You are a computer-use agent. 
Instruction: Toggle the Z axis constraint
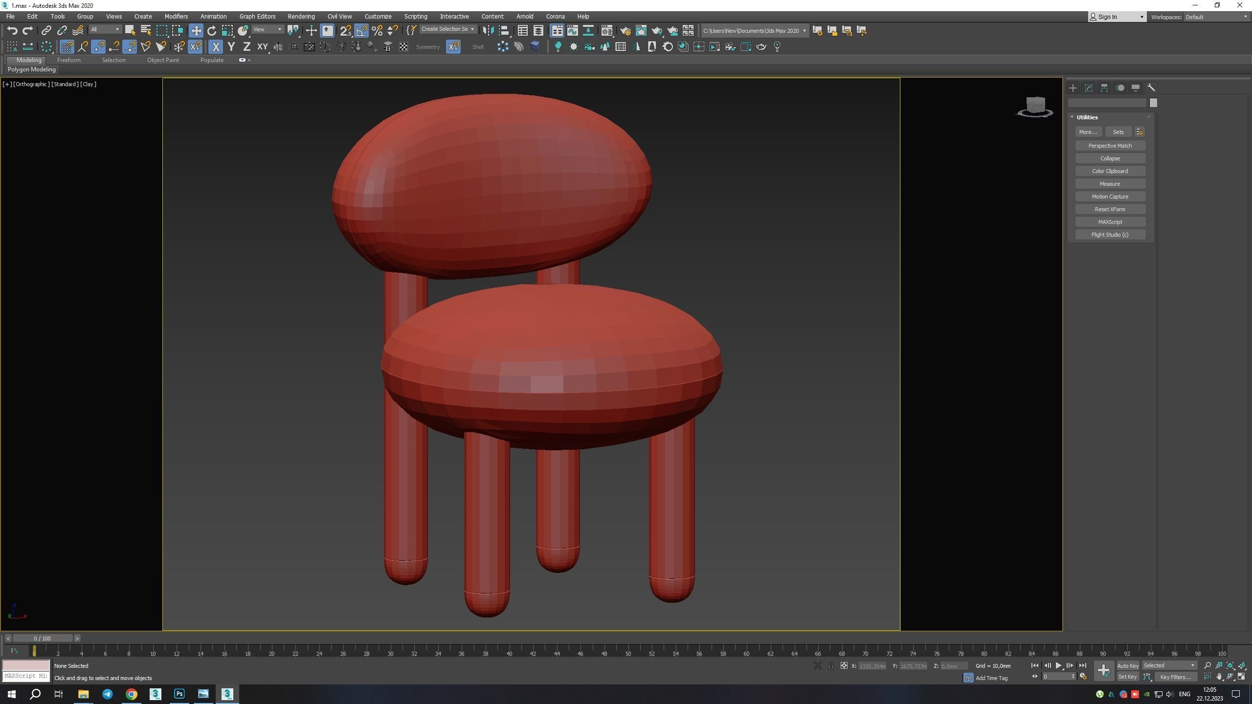point(247,47)
